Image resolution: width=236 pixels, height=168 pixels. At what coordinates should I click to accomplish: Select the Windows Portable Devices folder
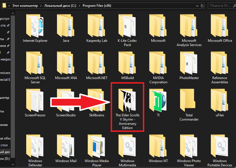pyautogui.click(x=220, y=150)
